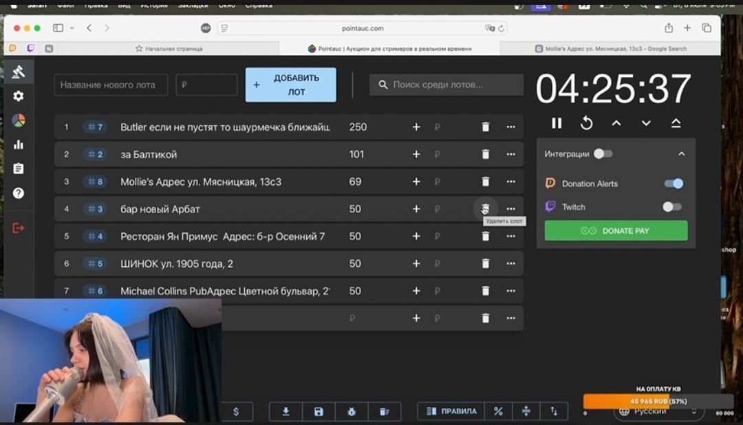Image resolution: width=743 pixels, height=425 pixels.
Task: Decrease timer with the down chevron
Action: (646, 123)
